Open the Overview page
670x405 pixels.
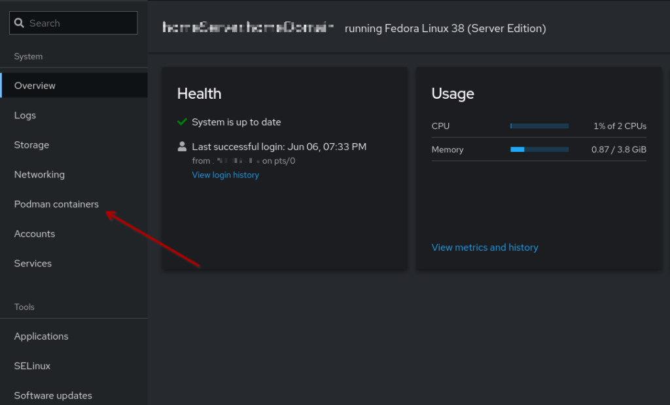tap(35, 86)
